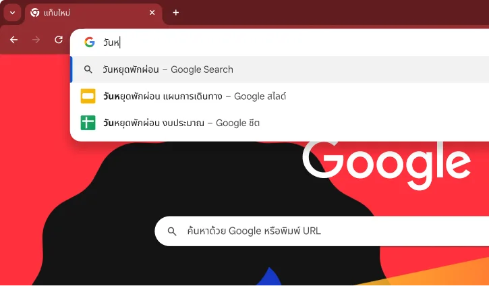Viewport: 489px width, 286px height.
Task: Click the back navigation arrow
Action: 13,40
